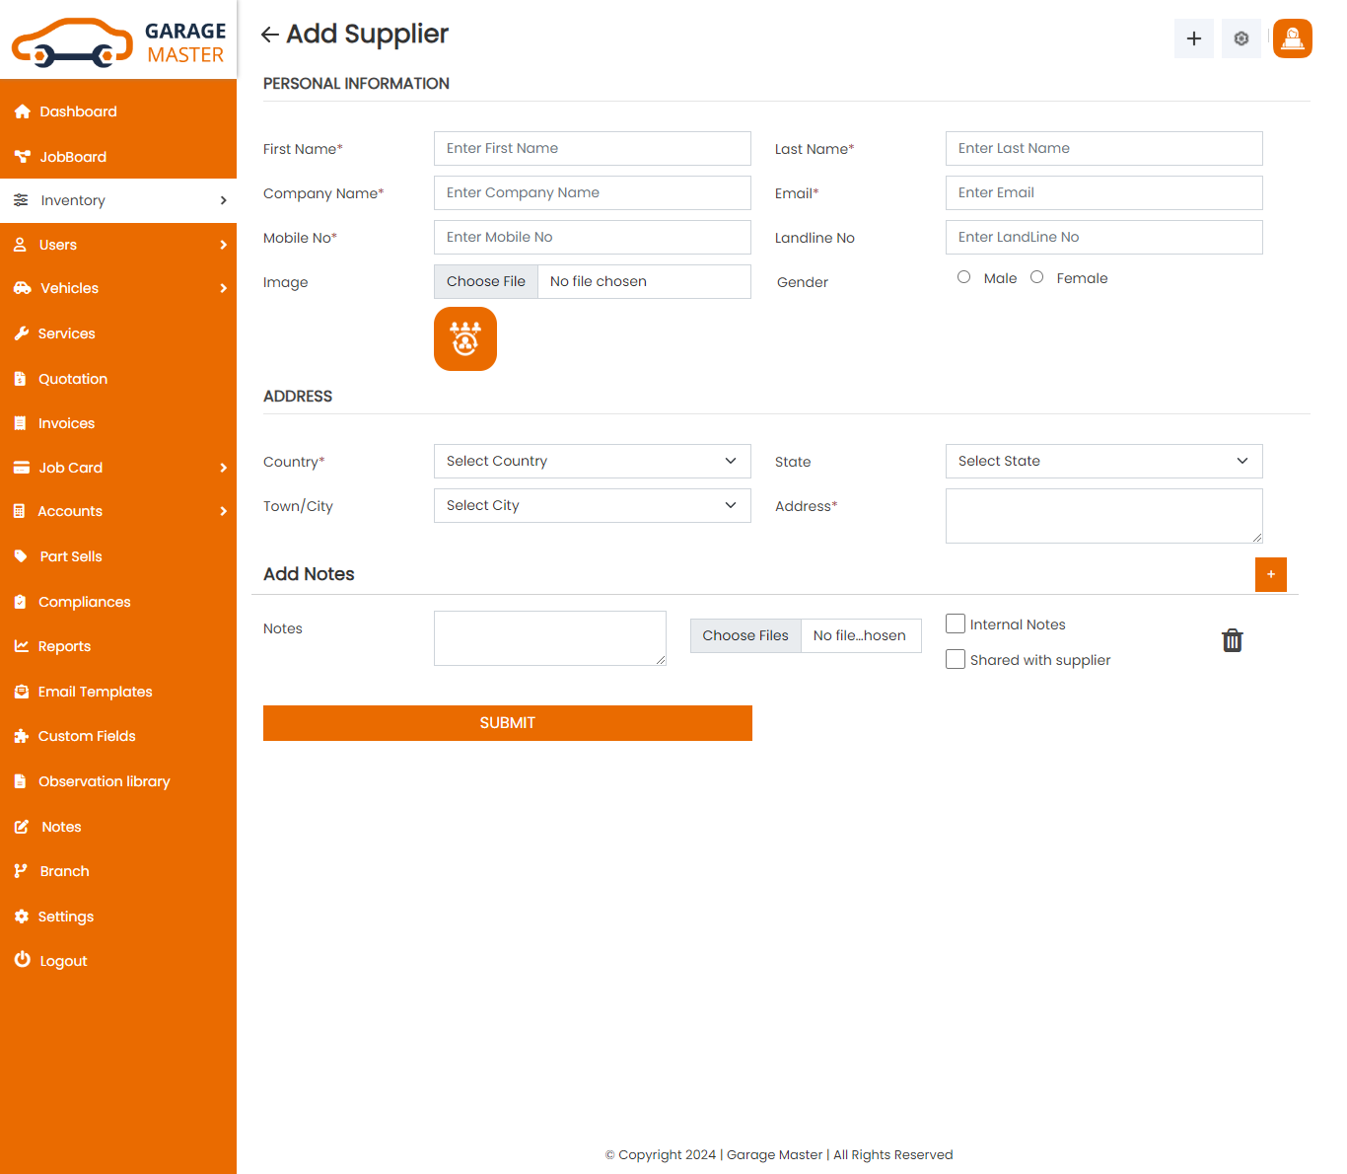The height and width of the screenshot is (1174, 1347).
Task: Open the gear settings icon in header
Action: (x=1241, y=38)
